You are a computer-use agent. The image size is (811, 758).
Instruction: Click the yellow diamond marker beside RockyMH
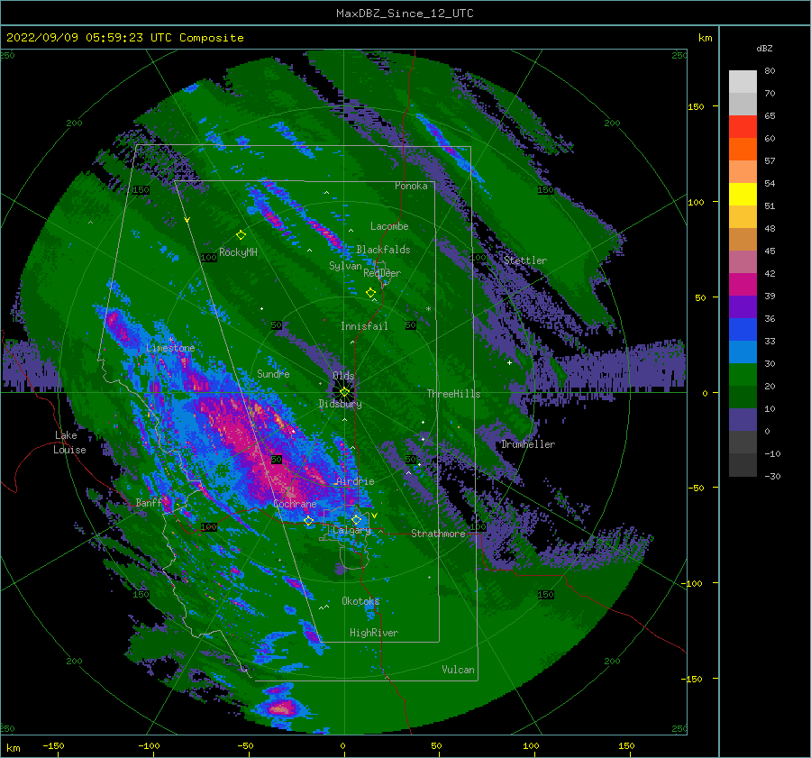(241, 235)
